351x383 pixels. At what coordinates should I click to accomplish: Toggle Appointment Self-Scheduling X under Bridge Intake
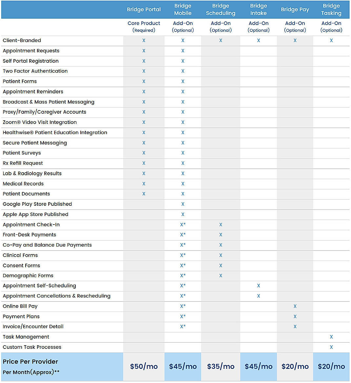258,286
